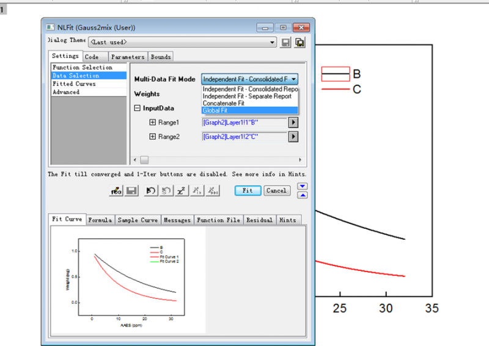Calculate chi-square with the x² icon
489x346 pixels.
pyautogui.click(x=182, y=190)
